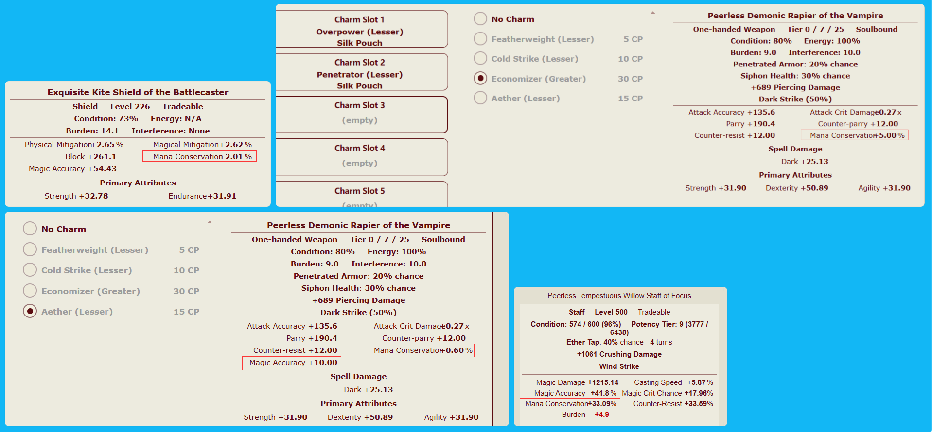
Task: Click the highlighted Magic Accuracy +10.00 stat
Action: pos(292,363)
